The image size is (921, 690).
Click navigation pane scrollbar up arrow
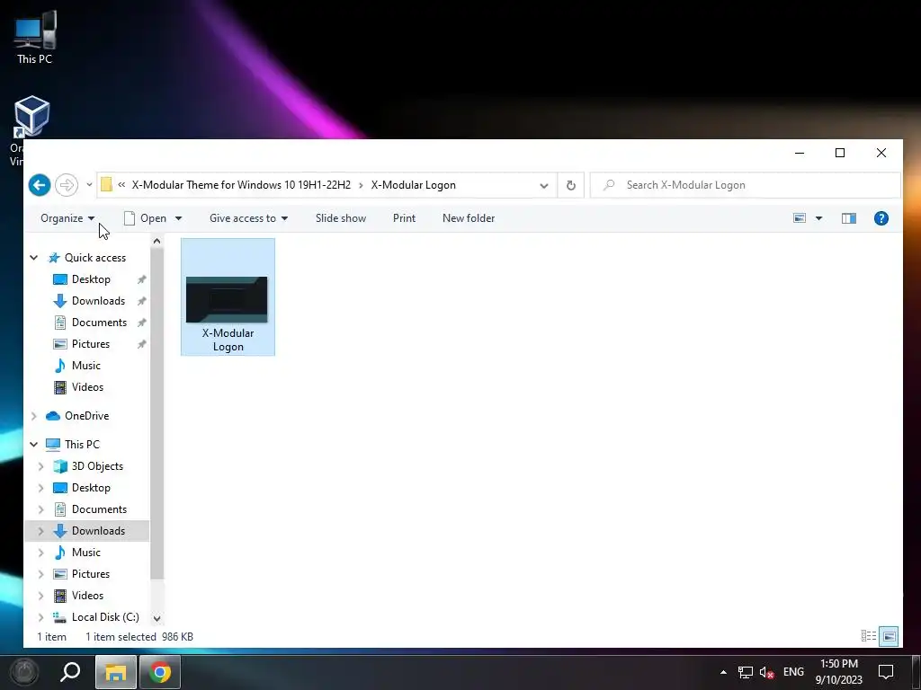click(156, 241)
